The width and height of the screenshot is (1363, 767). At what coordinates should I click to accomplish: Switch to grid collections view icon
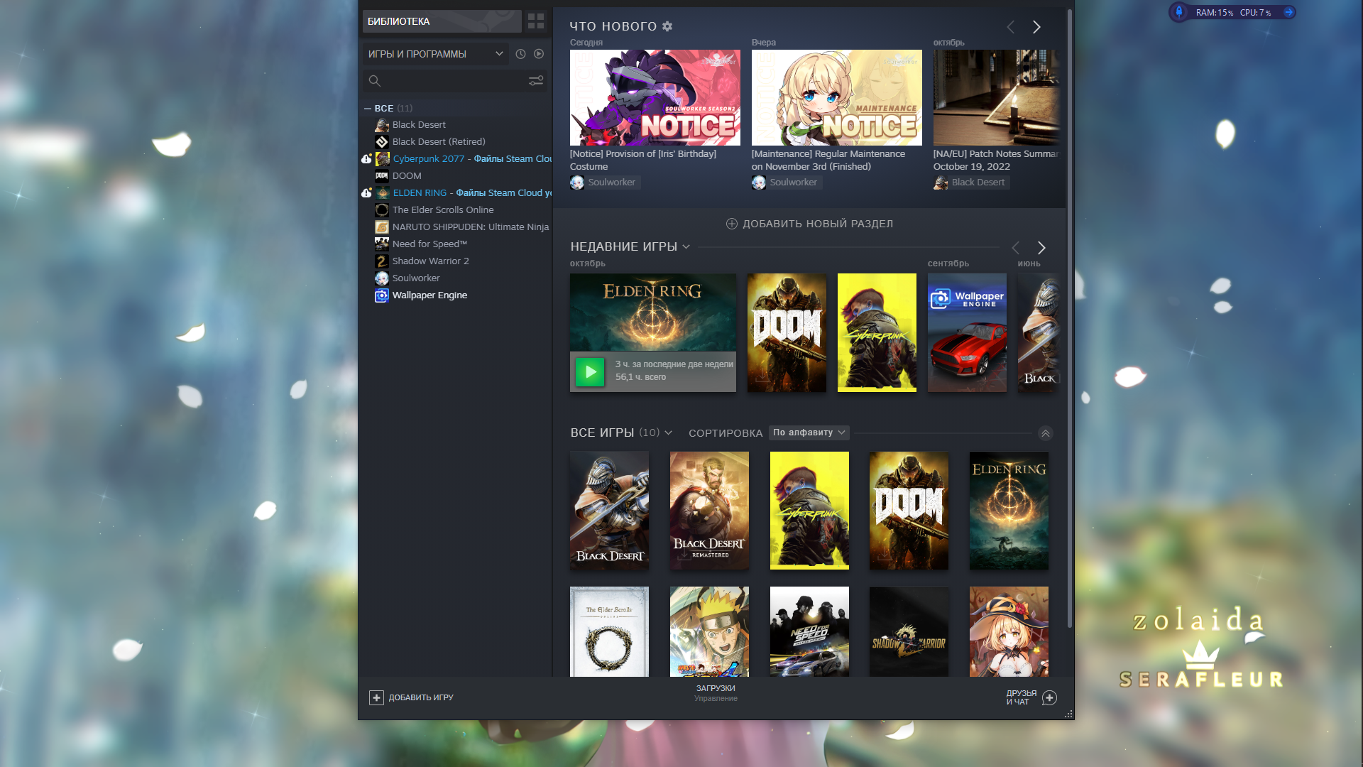[536, 21]
